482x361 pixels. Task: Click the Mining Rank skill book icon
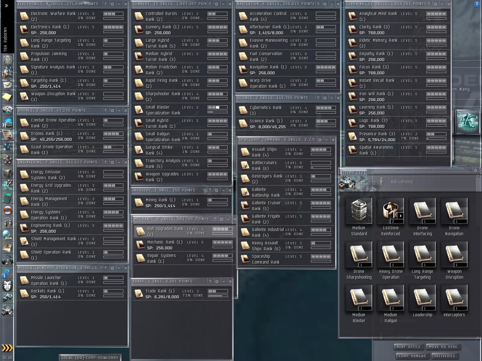138,203
